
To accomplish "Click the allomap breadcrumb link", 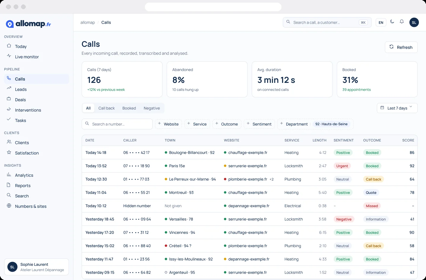I will coord(88,22).
